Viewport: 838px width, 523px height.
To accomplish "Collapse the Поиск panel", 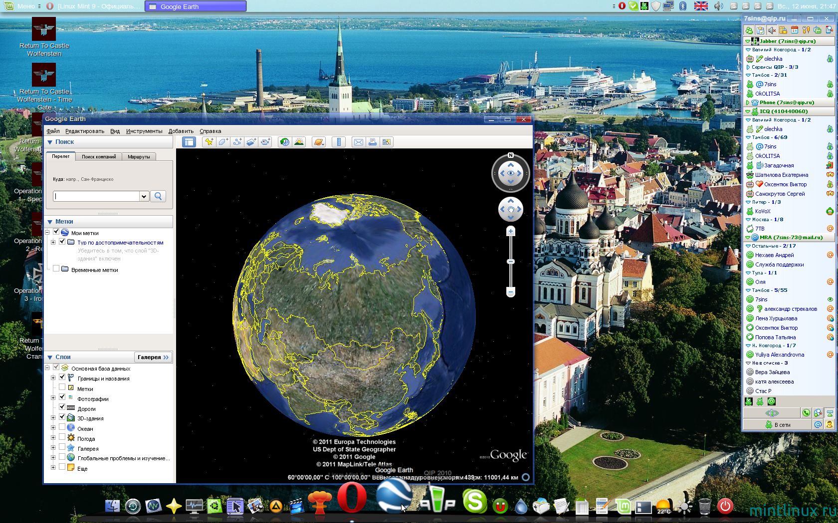I will click(x=50, y=142).
